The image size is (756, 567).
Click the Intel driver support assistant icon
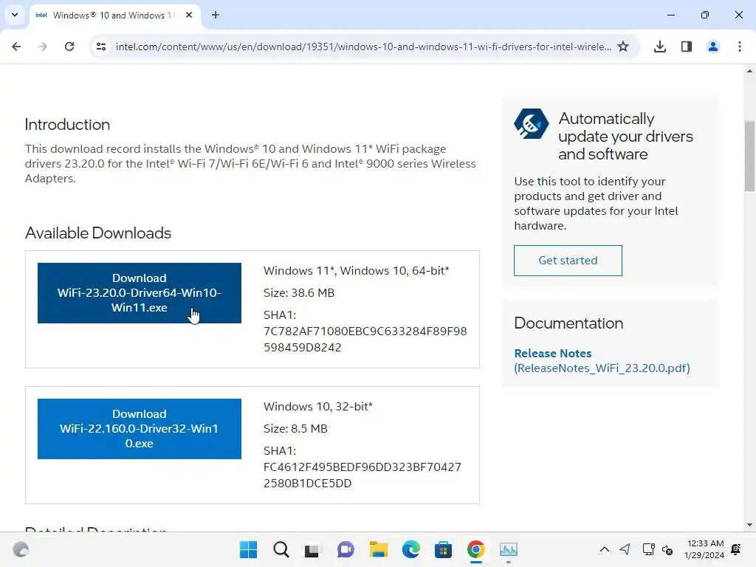pyautogui.click(x=532, y=124)
